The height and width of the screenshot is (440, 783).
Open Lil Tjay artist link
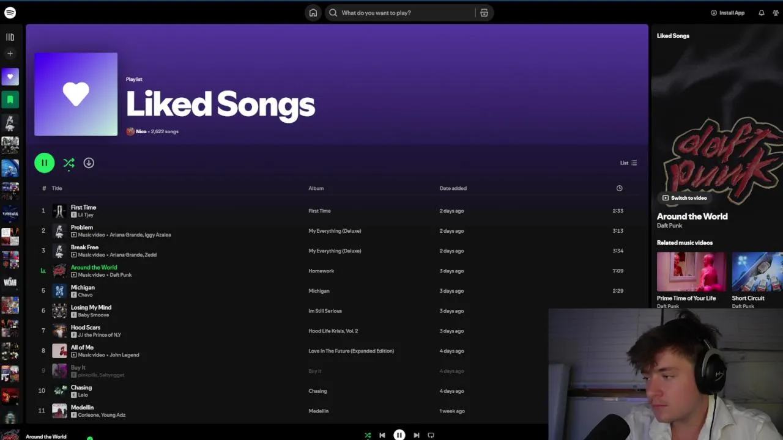[x=86, y=215]
